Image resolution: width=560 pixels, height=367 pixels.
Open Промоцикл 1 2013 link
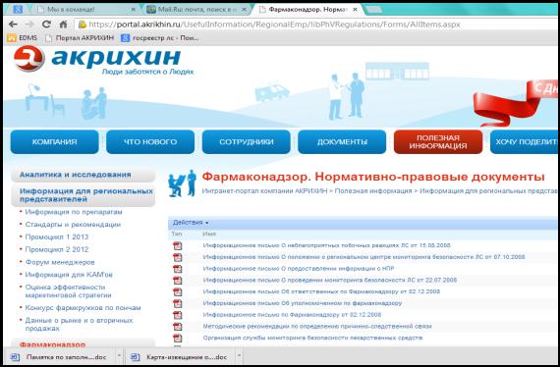point(57,236)
